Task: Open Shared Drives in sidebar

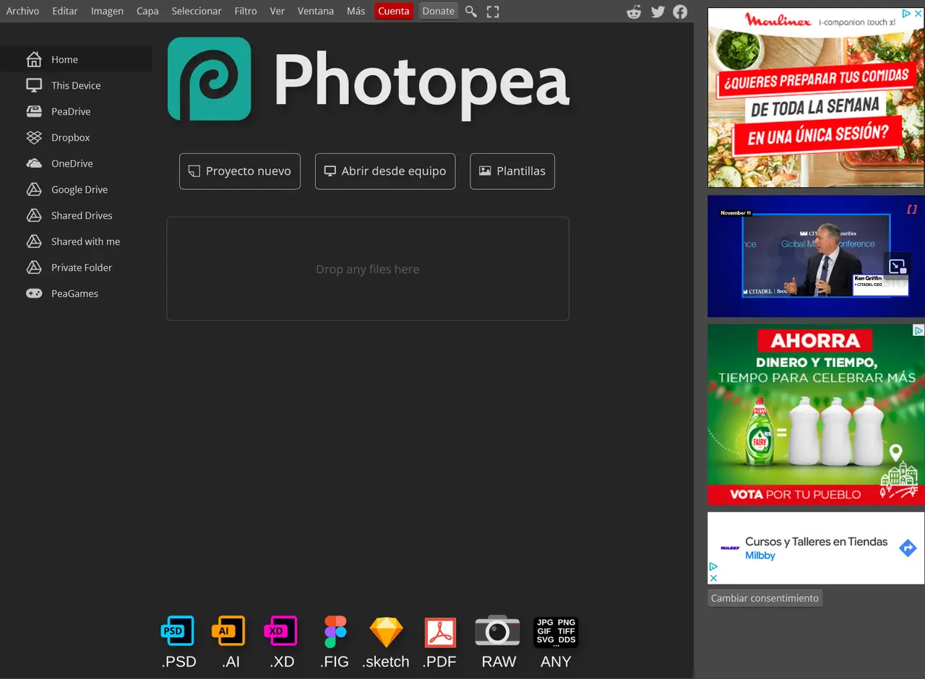Action: (76, 215)
